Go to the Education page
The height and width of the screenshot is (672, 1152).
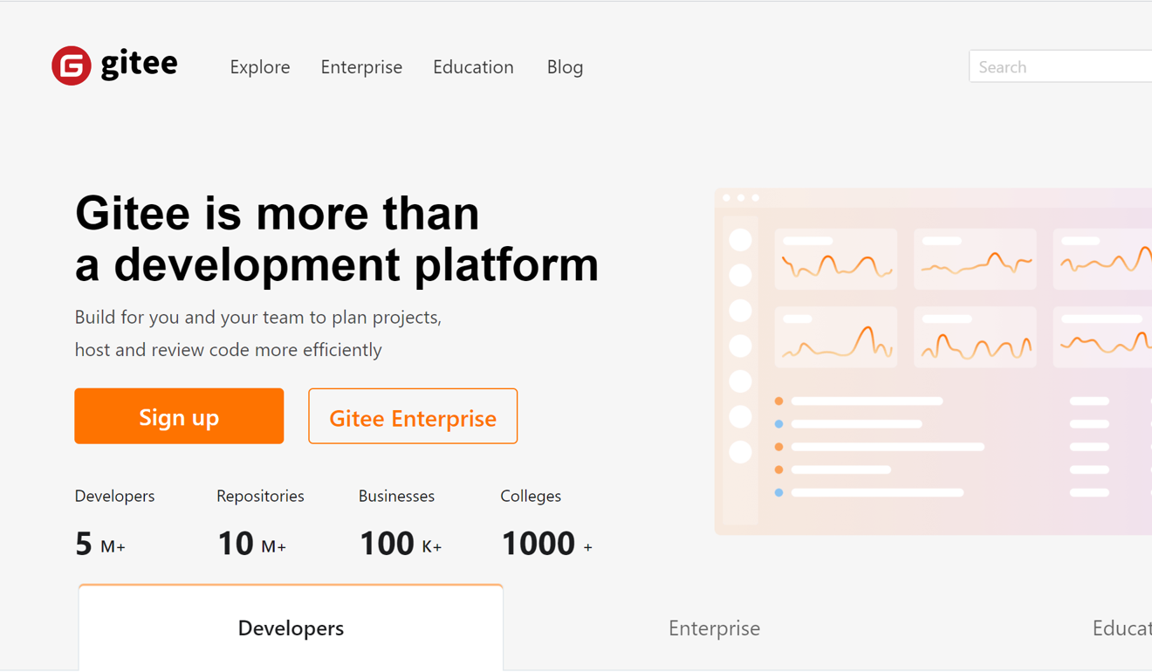pos(473,67)
